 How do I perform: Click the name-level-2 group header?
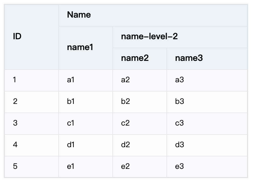click(149, 37)
